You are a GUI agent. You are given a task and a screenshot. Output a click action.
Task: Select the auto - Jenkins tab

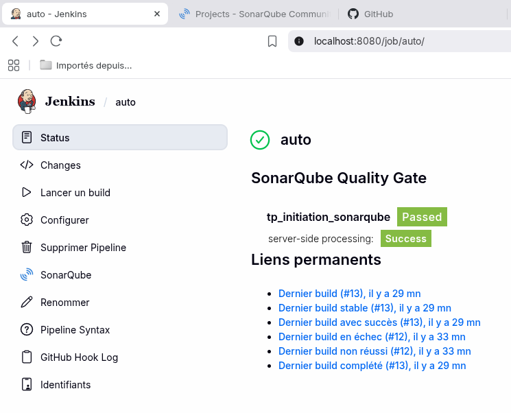click(x=85, y=14)
